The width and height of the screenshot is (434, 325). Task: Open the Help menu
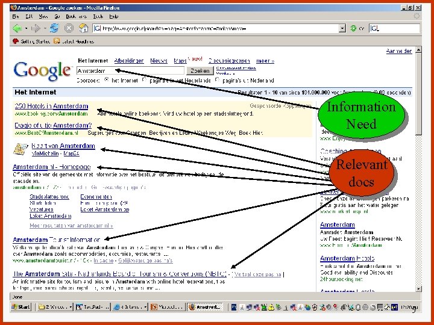[114, 16]
